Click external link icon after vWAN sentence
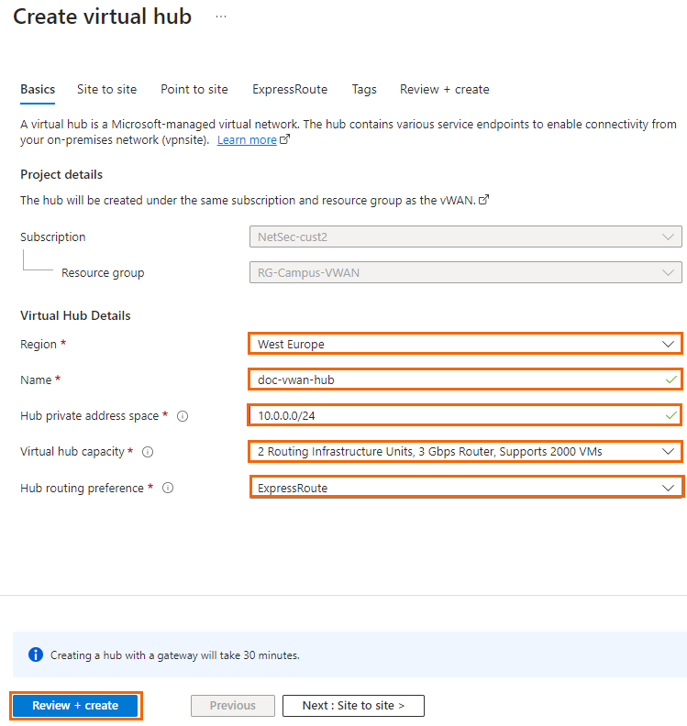 (483, 200)
